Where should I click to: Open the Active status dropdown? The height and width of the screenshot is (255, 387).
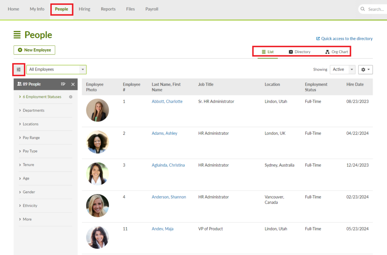342,70
